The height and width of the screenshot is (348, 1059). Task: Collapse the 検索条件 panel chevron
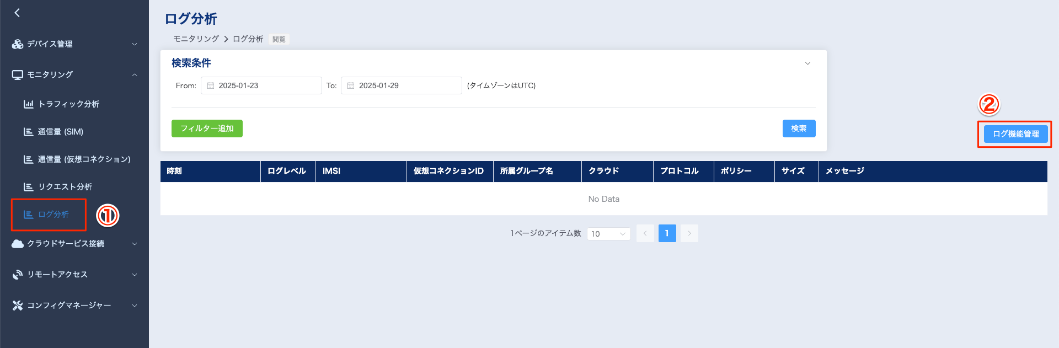click(x=807, y=63)
